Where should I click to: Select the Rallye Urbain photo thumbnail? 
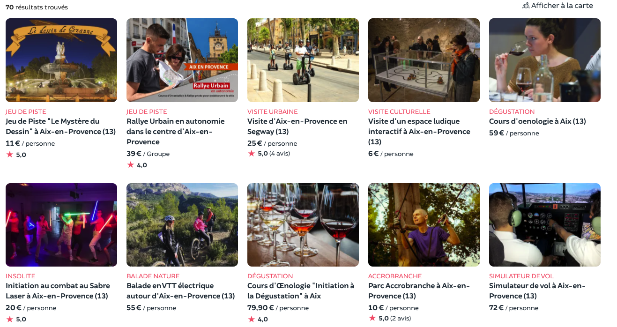pyautogui.click(x=182, y=60)
